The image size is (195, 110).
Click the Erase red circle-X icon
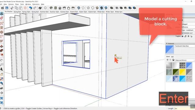tap(25, 8)
